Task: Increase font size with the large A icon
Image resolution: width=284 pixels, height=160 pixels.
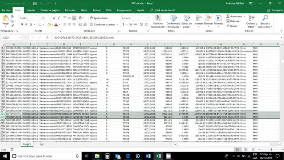Action: (54, 18)
